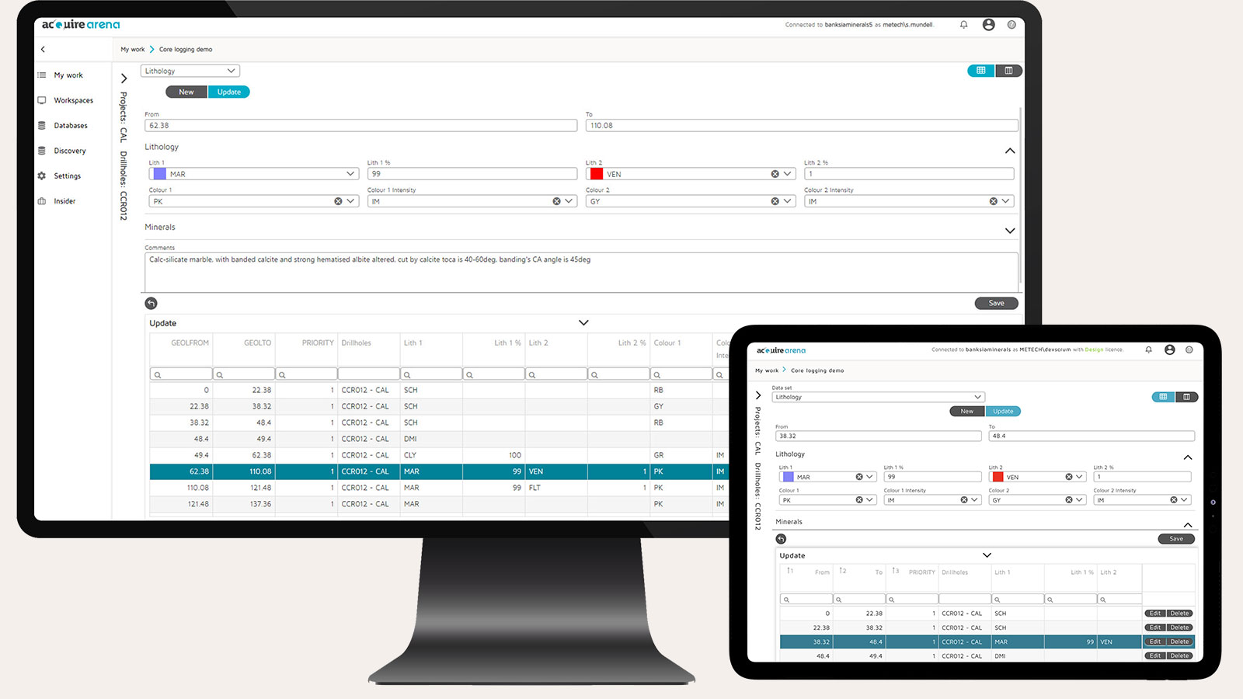Open the Lith 1 dropdown showing MAR
Viewport: 1243px width, 699px height.
(x=350, y=173)
